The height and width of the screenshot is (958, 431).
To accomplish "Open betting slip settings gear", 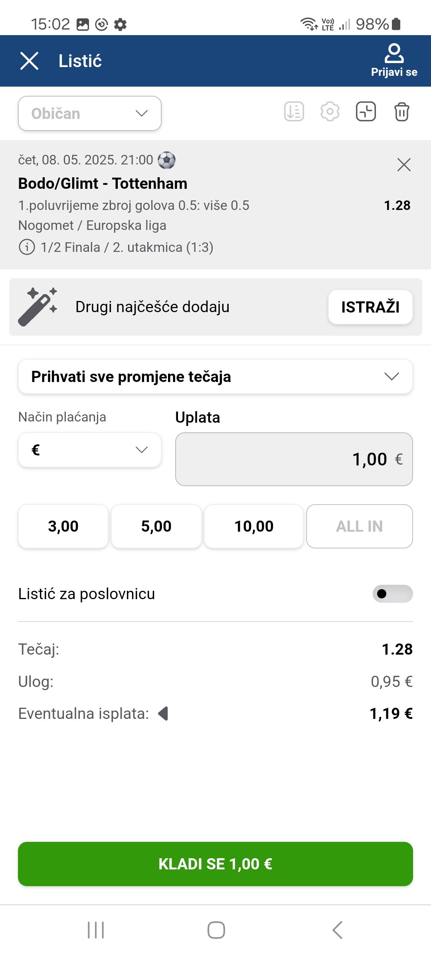I will click(330, 112).
